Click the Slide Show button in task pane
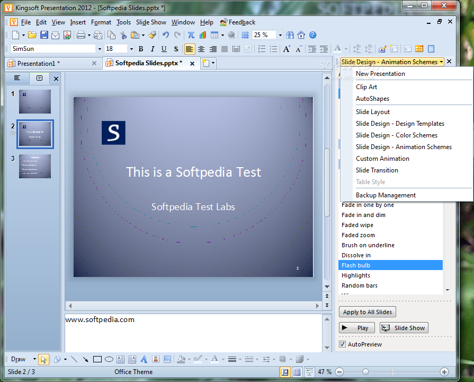This screenshot has width=474, height=382. click(404, 328)
